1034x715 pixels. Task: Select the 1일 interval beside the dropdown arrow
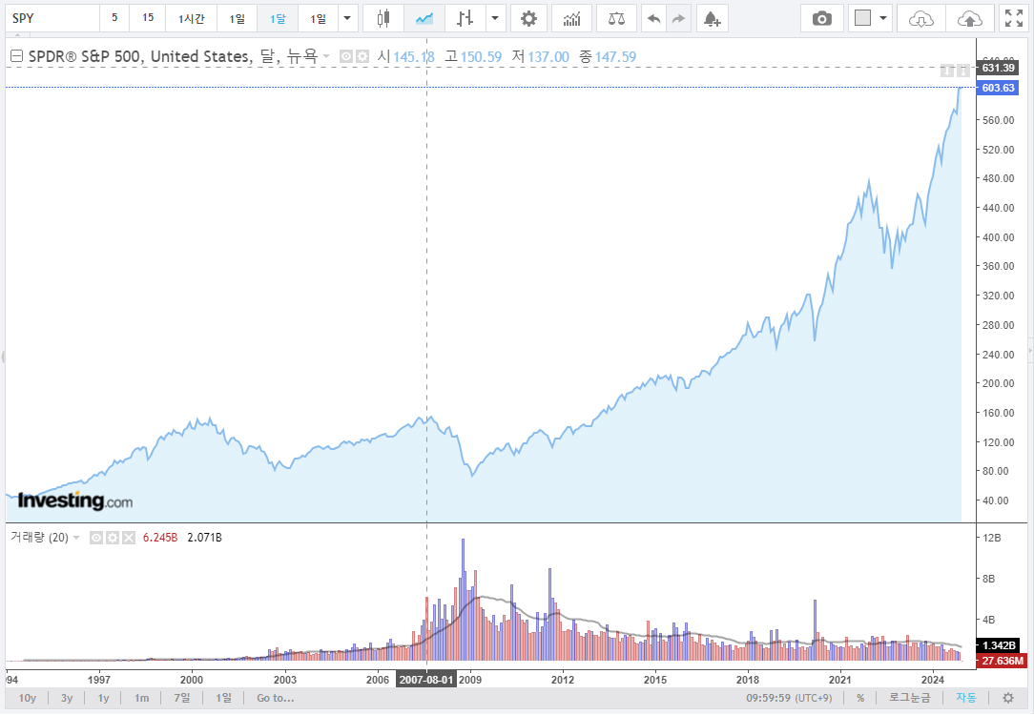point(318,18)
